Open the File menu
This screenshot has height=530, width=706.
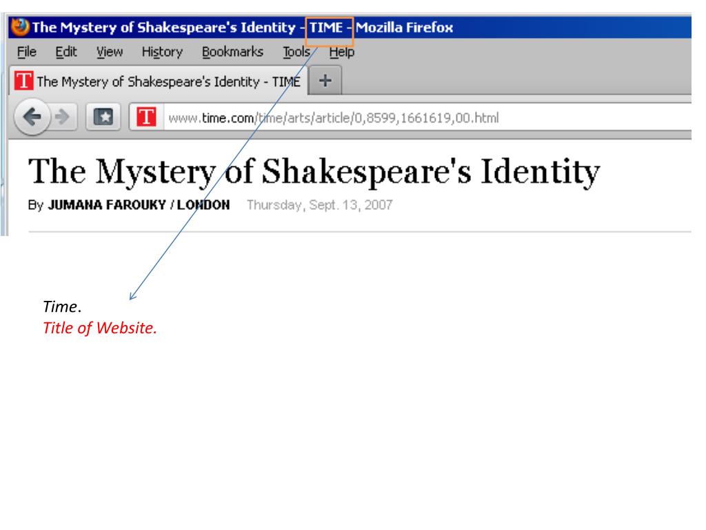[27, 52]
